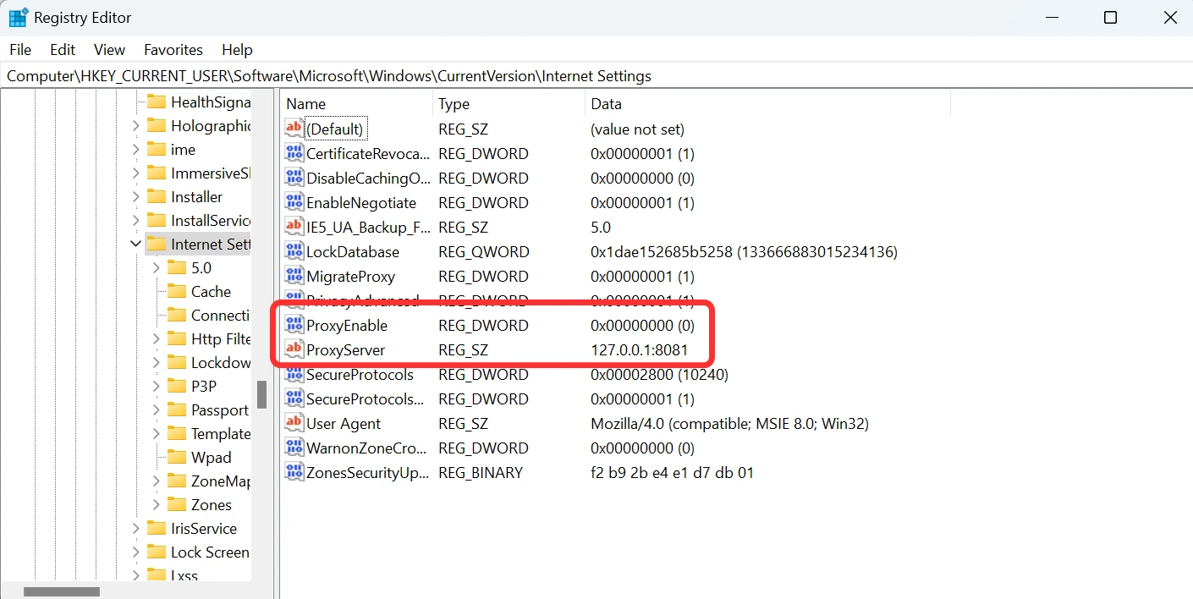
Task: Expand the IrisService tree node
Action: click(x=135, y=529)
